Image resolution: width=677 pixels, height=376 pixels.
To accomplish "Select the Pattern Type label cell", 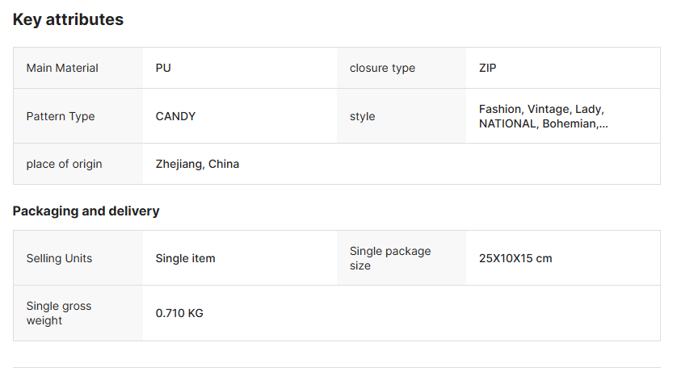I will [x=61, y=116].
